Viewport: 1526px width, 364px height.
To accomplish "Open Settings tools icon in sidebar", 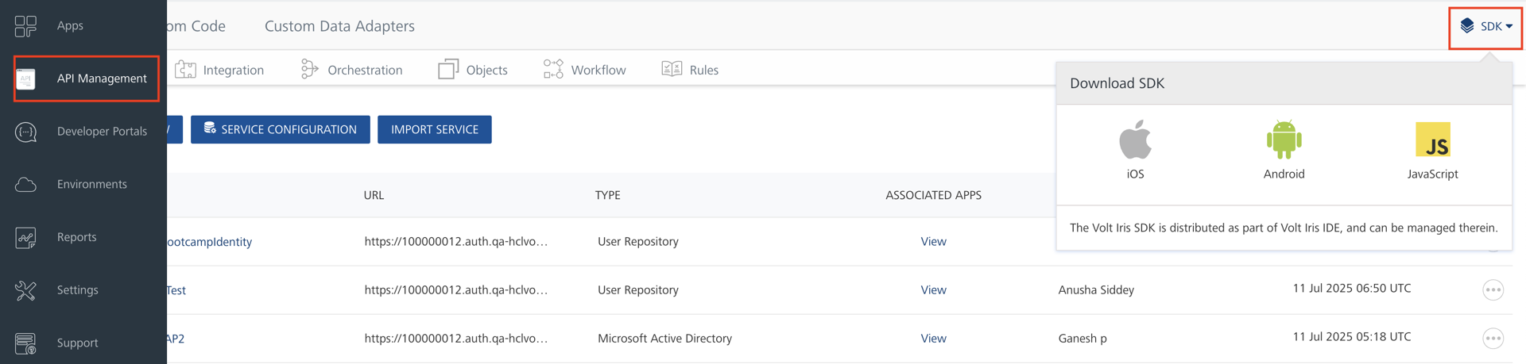I will (x=26, y=290).
